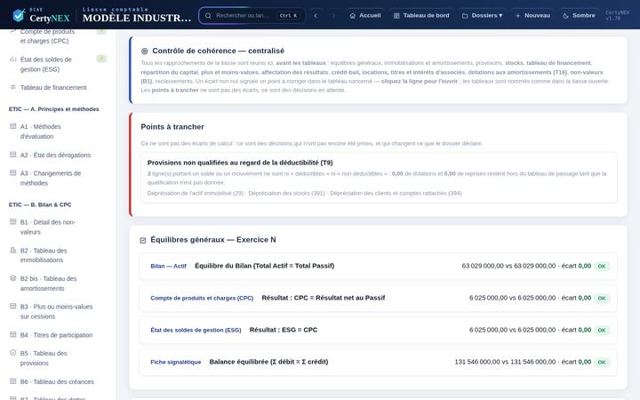Click the MODÈLE INDUSTR… dossier title
640x400 pixels.
[137, 18]
